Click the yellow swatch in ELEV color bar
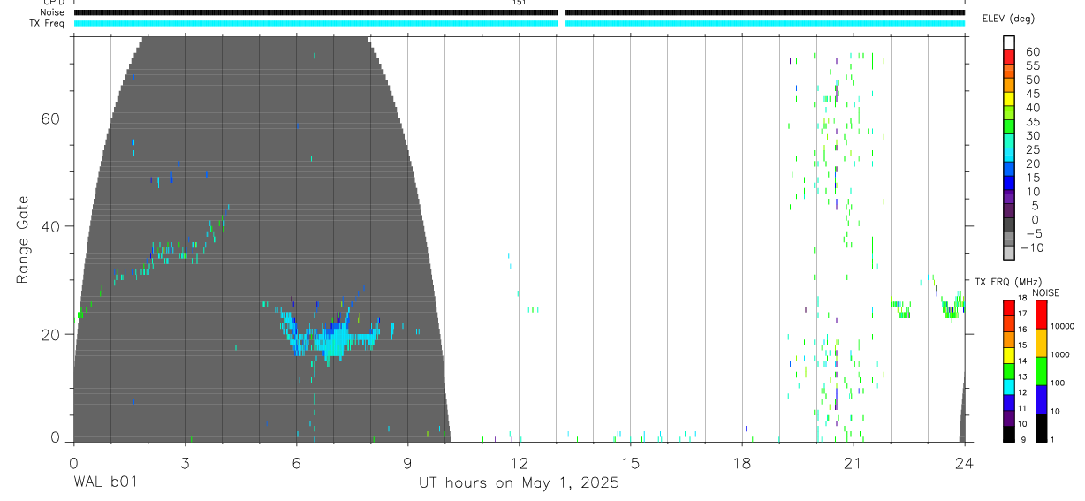 pos(1008,99)
